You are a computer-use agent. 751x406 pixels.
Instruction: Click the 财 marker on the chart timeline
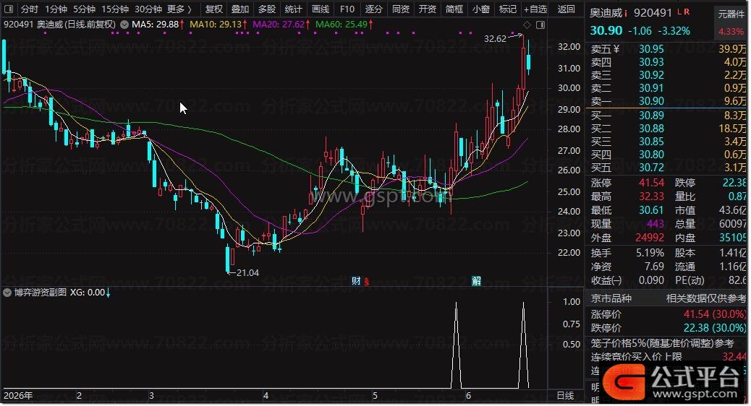click(x=356, y=281)
